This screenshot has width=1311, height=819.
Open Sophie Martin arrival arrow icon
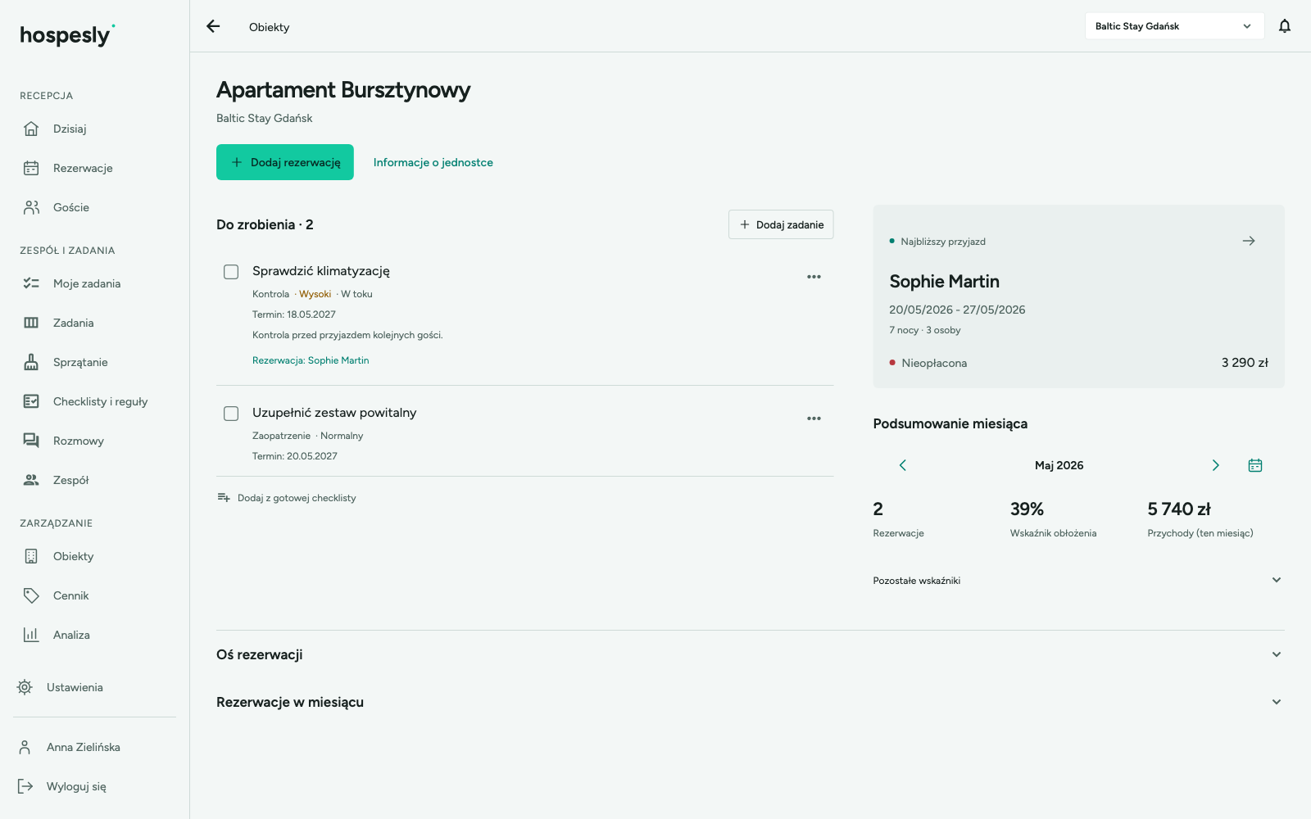[x=1249, y=241]
